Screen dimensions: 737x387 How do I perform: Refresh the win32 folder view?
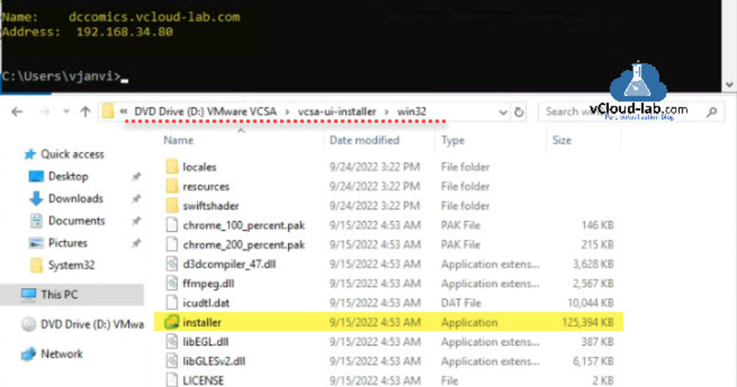point(519,112)
